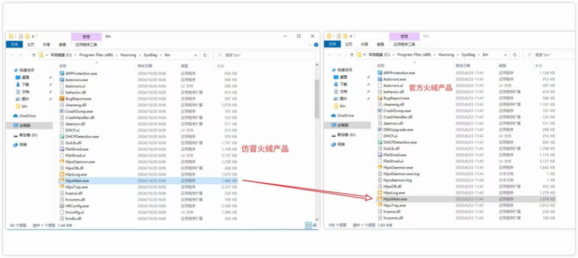This screenshot has height=258, width=578.
Task: Click refresh button in left window address bar
Action: coord(205,55)
